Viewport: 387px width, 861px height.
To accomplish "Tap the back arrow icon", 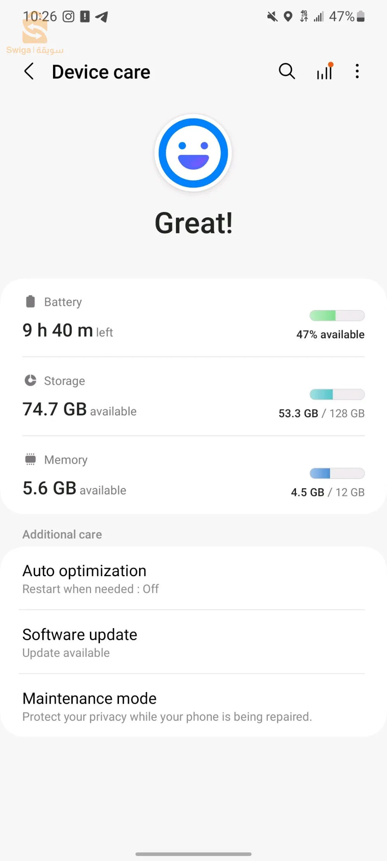I will click(x=29, y=72).
